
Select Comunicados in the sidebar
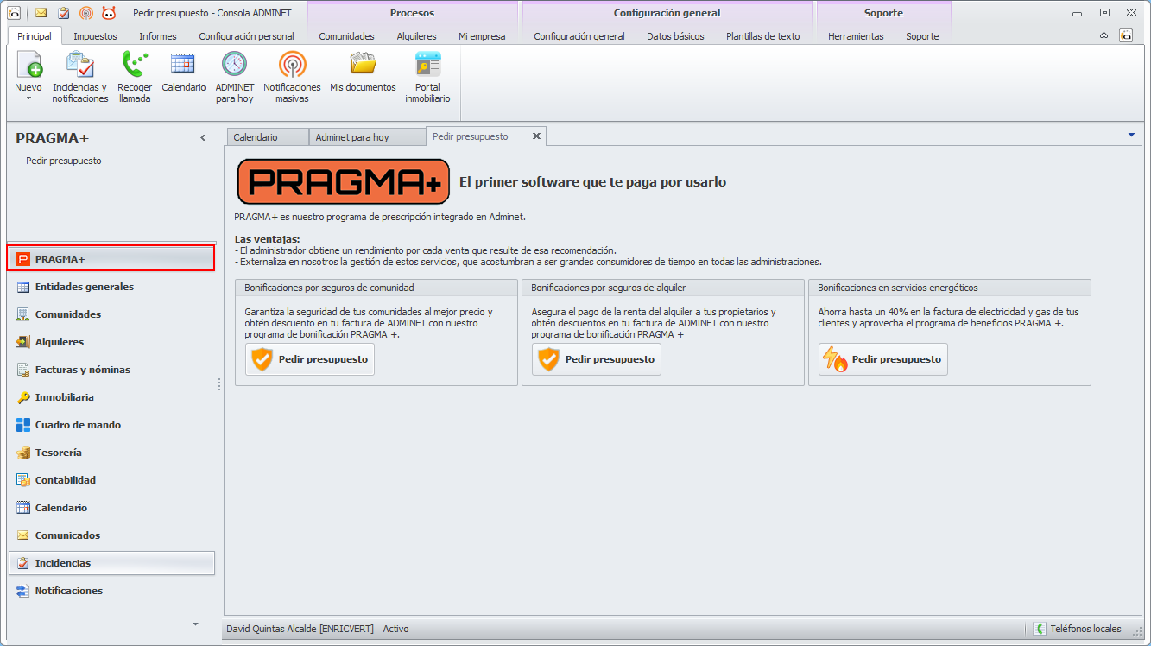[x=111, y=535]
